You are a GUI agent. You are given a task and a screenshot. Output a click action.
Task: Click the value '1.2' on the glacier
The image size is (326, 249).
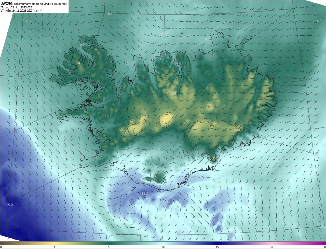point(166,119)
